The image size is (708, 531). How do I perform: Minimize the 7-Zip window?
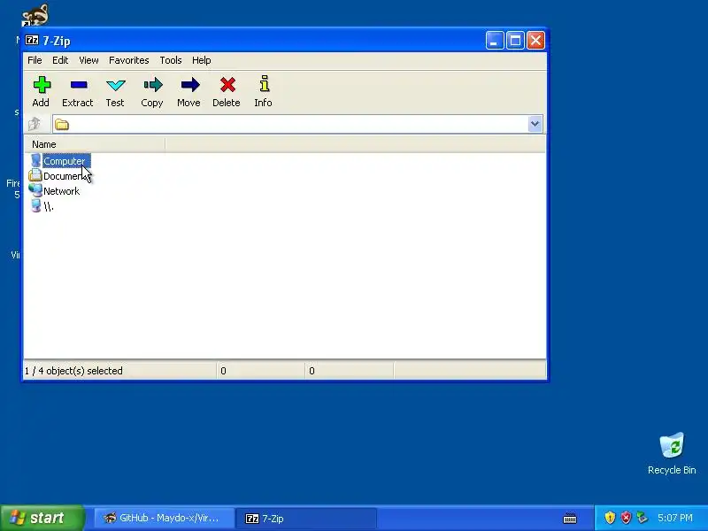495,41
